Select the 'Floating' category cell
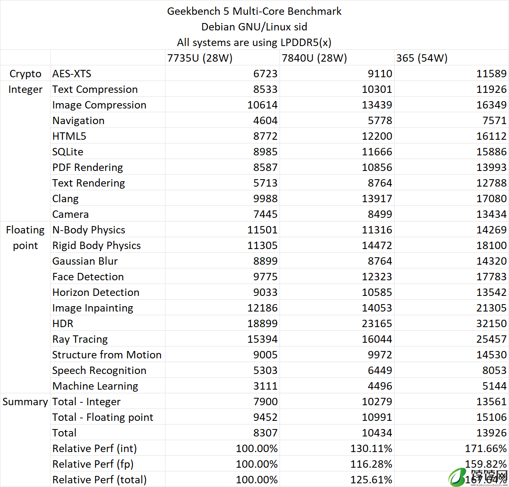 point(25,230)
